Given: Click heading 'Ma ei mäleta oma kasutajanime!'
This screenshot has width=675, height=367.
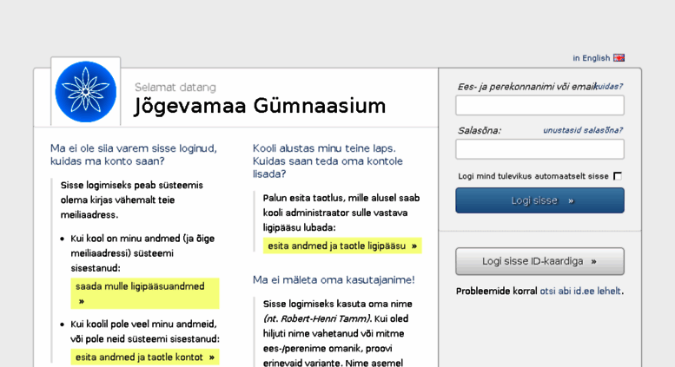Looking at the screenshot, I should (334, 279).
